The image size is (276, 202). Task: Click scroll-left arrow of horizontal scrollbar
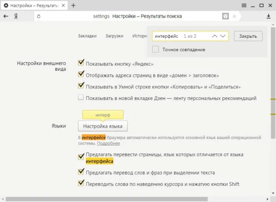coord(3,199)
